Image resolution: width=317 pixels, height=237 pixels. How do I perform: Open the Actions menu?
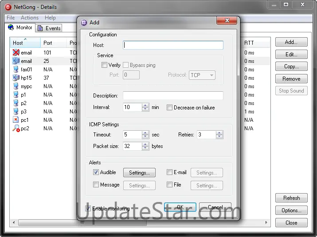(x=30, y=18)
